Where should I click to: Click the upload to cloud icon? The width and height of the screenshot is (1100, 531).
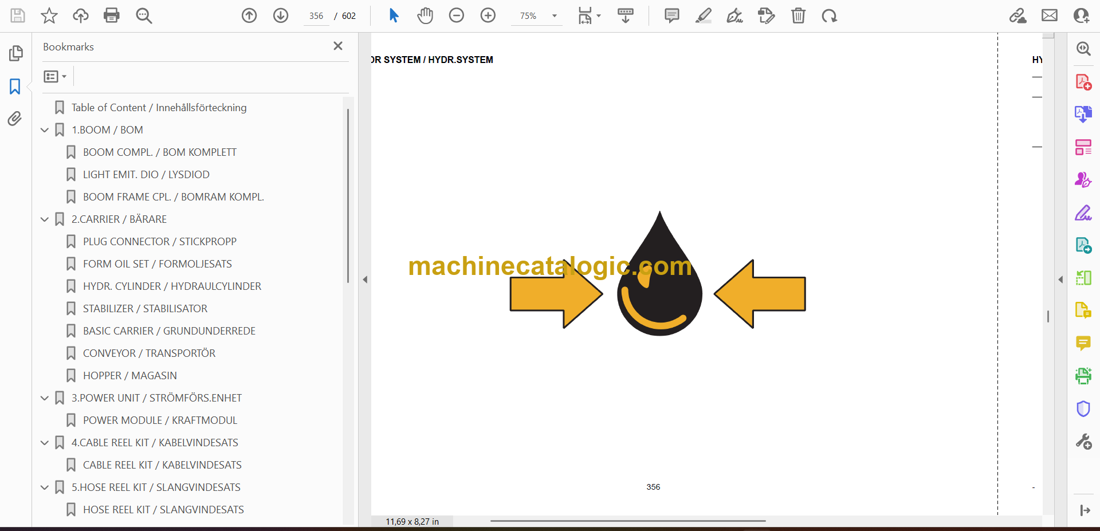[x=81, y=15]
